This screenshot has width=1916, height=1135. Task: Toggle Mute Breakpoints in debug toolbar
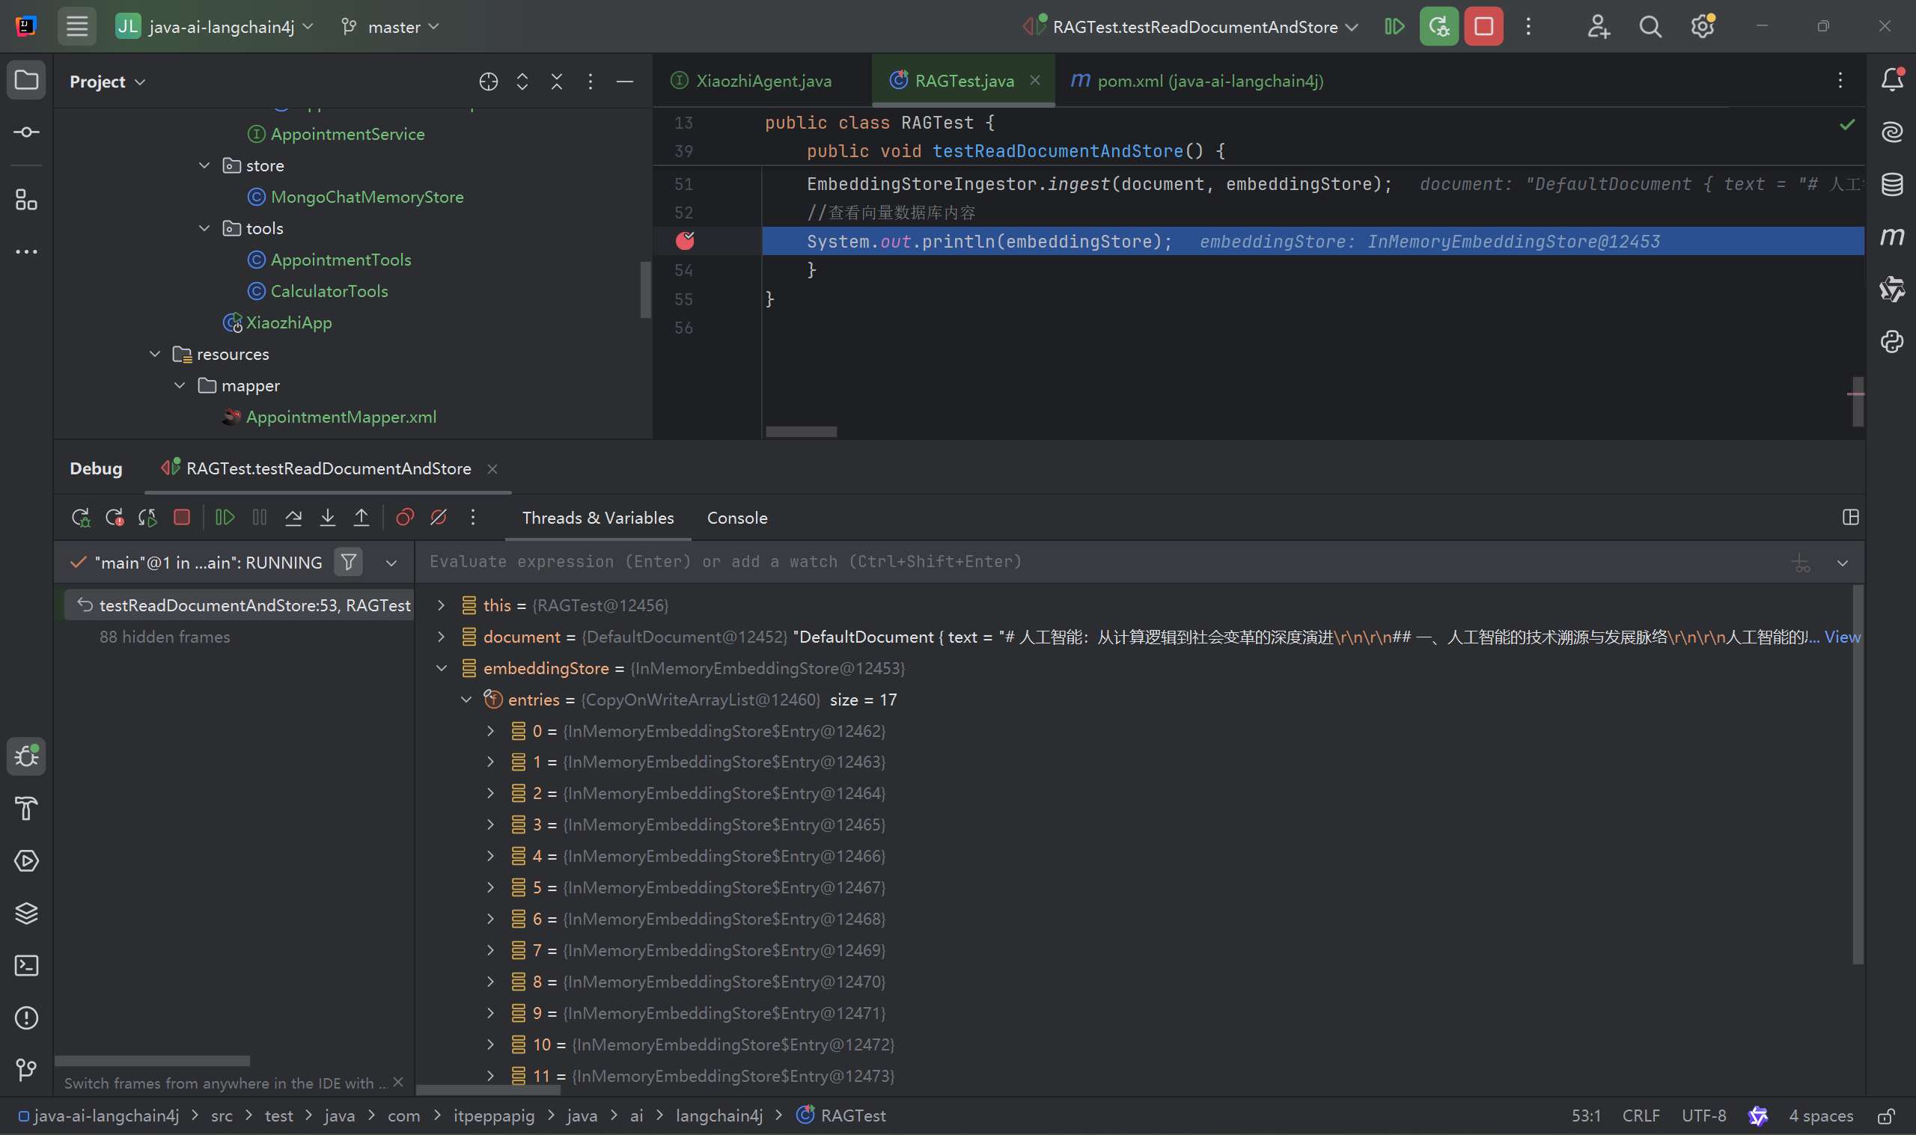coord(439,518)
